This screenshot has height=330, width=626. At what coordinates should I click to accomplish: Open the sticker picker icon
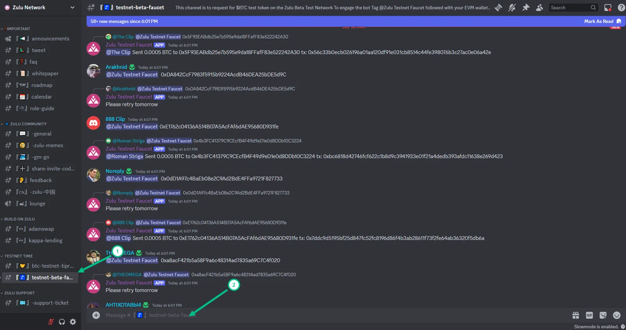603,315
